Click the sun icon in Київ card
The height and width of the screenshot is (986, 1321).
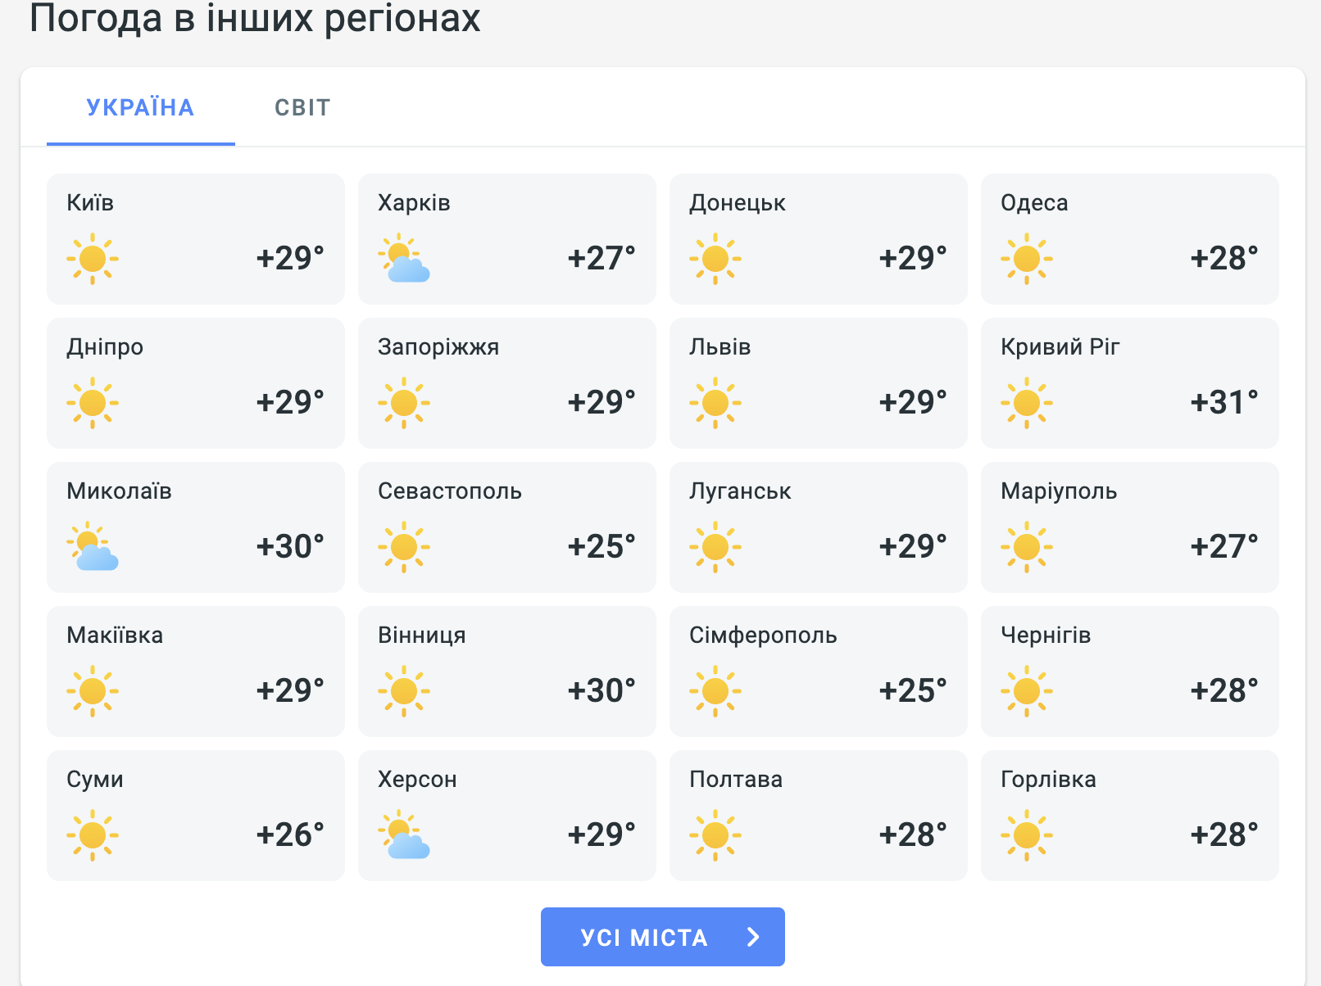tap(93, 259)
